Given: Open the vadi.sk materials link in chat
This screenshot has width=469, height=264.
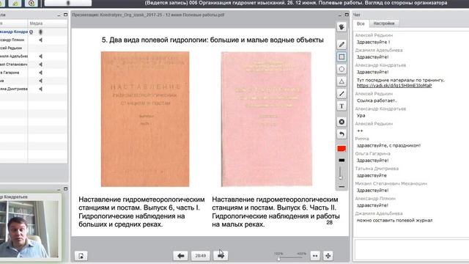Looking at the screenshot, I should (394, 86).
